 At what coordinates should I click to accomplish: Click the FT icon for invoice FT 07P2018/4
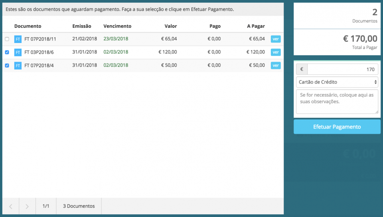coord(18,65)
